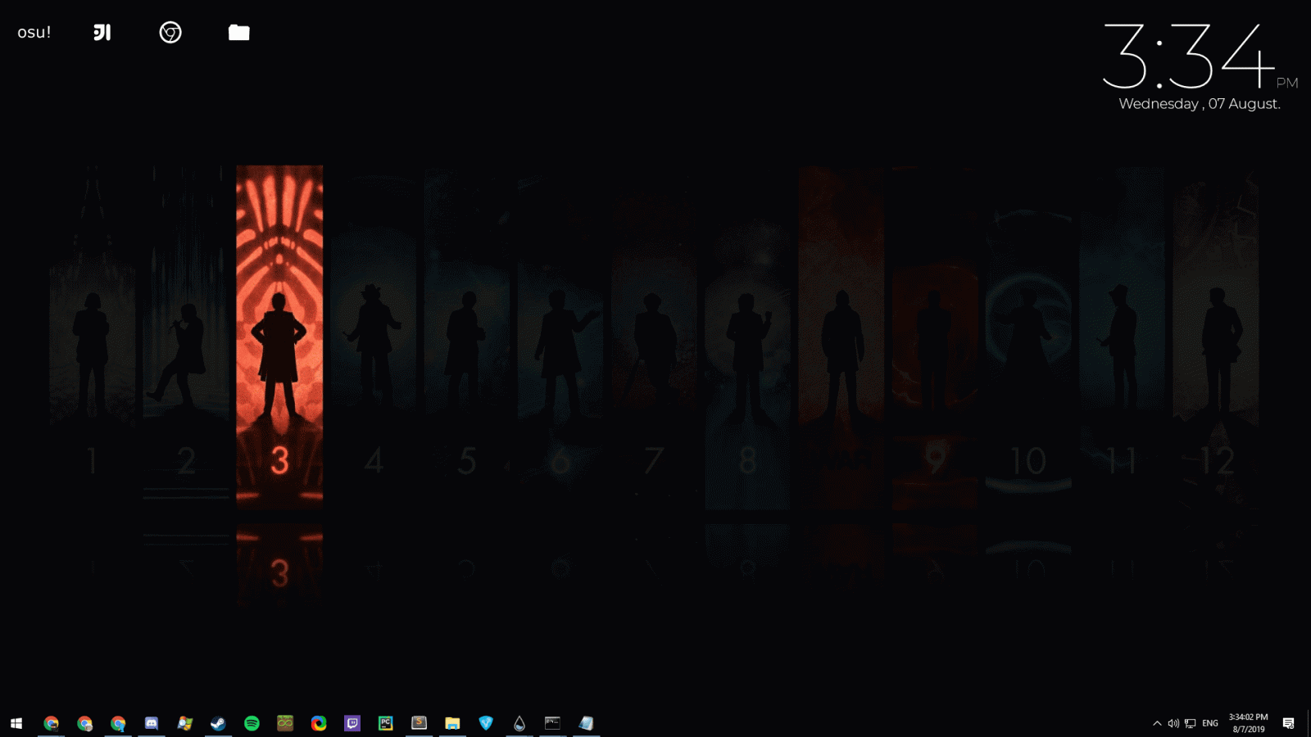Screen dimensions: 1311x737
Task: Open the Action Center notifications
Action: [1289, 723]
